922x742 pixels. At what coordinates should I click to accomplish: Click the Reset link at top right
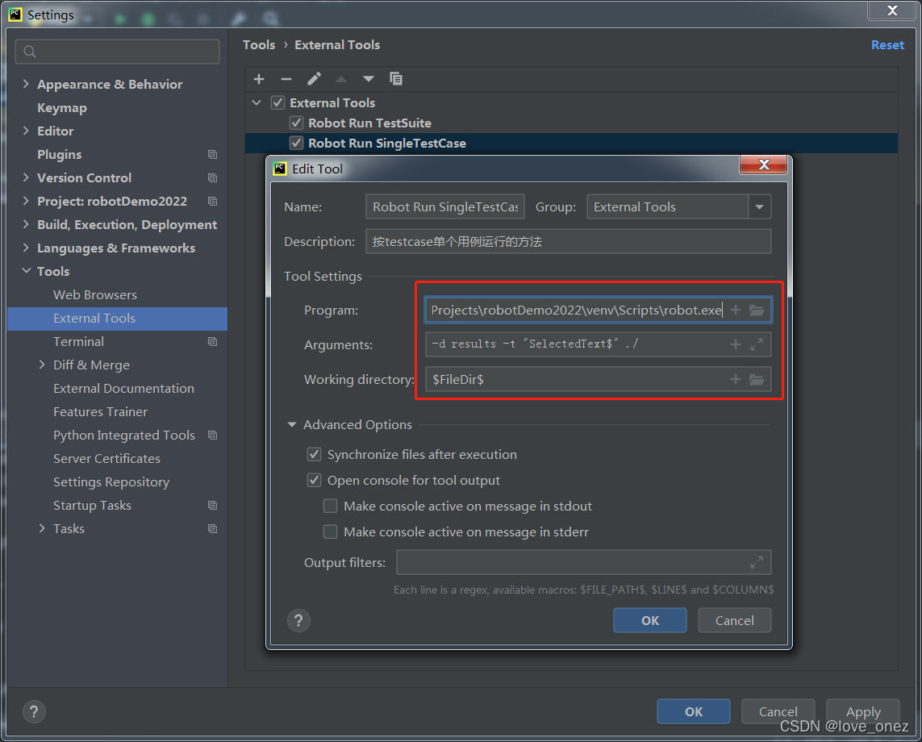[887, 45]
